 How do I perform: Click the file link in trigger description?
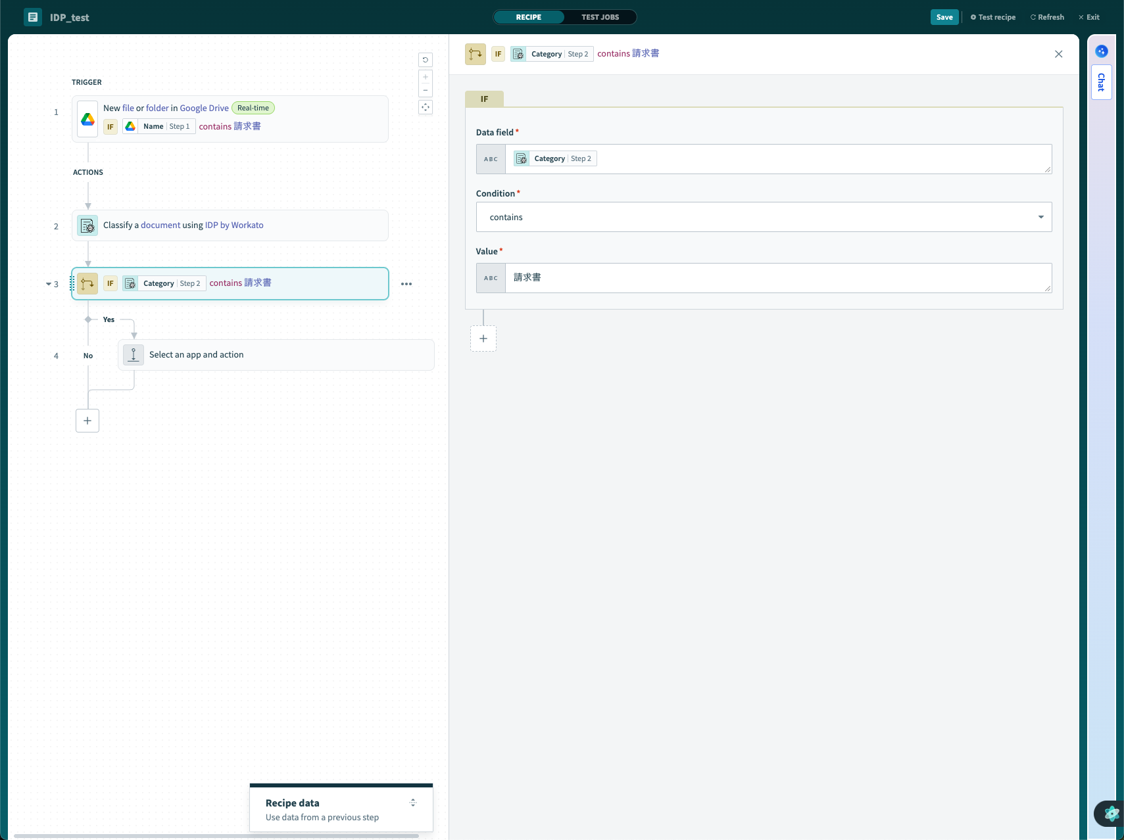click(128, 108)
